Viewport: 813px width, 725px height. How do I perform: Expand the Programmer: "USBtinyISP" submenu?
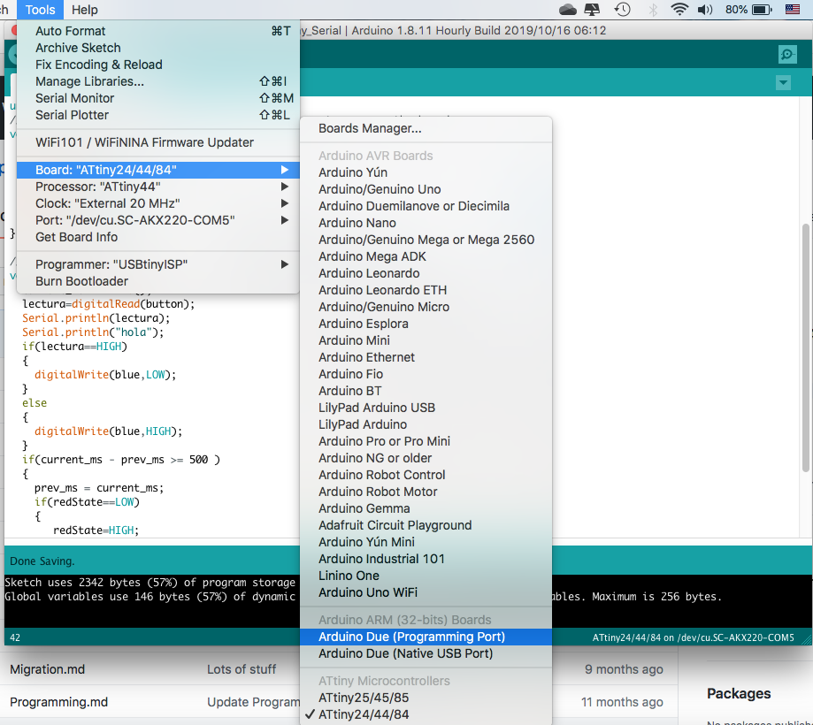pyautogui.click(x=158, y=264)
